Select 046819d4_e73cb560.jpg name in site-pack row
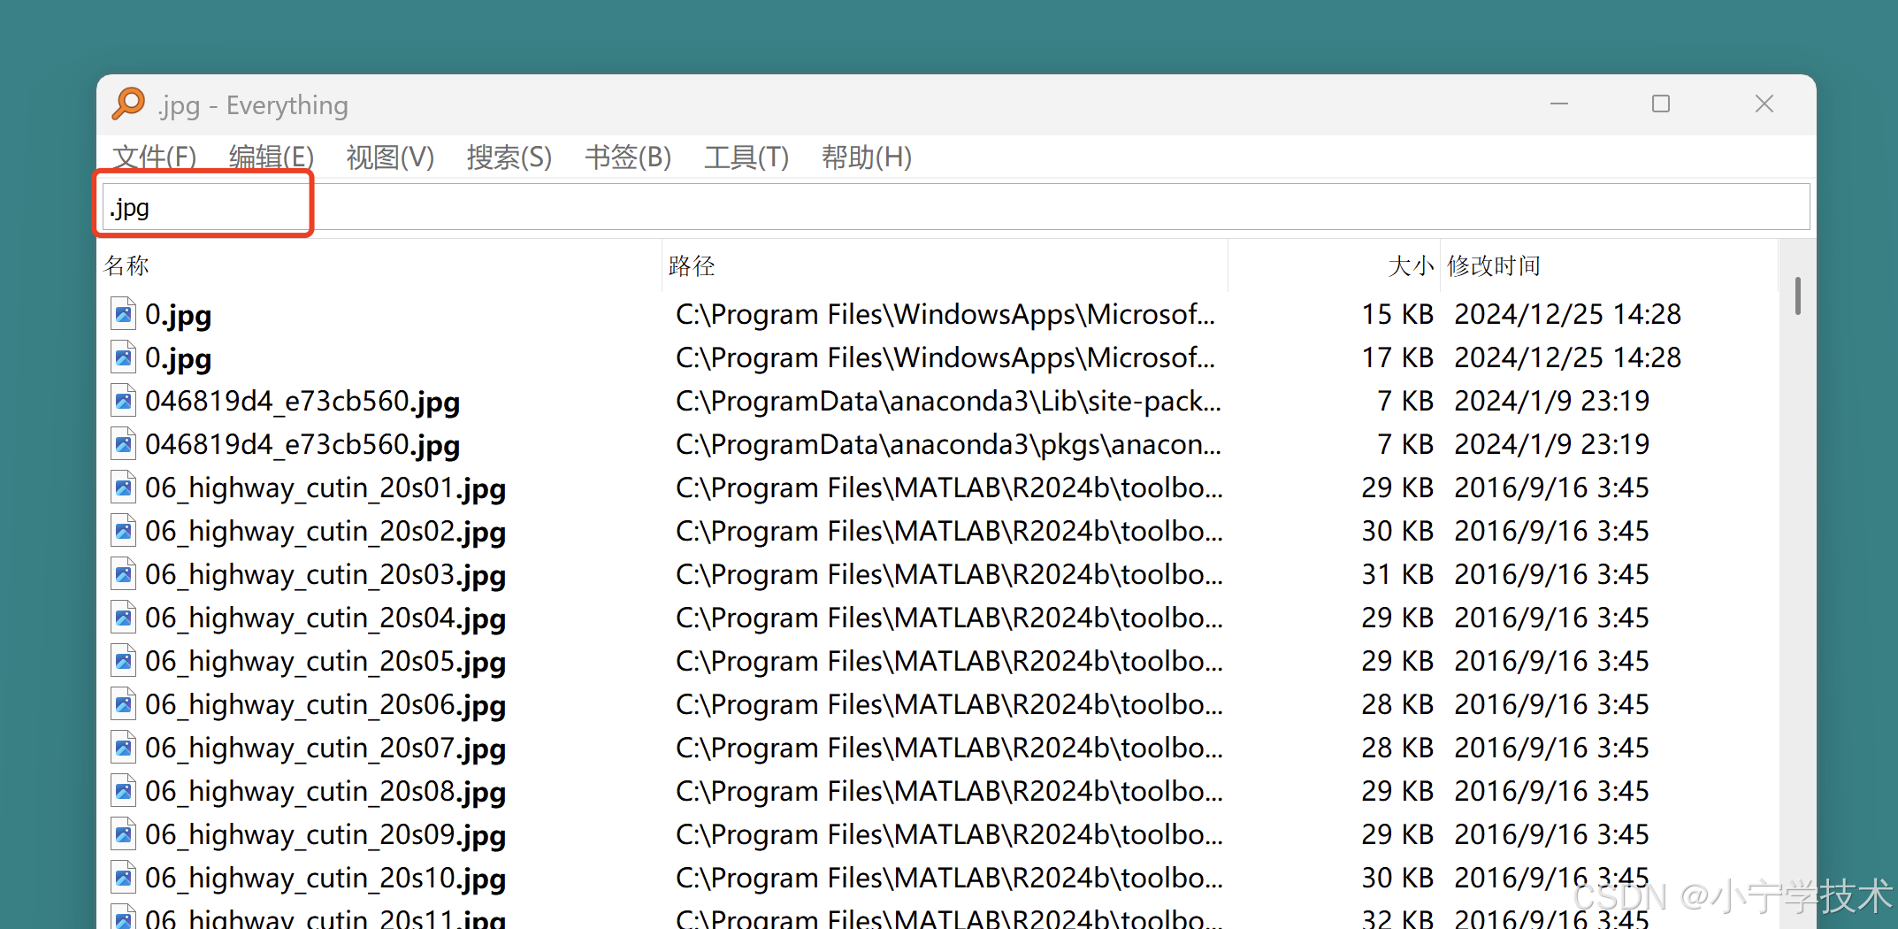The image size is (1898, 929). pos(302,402)
